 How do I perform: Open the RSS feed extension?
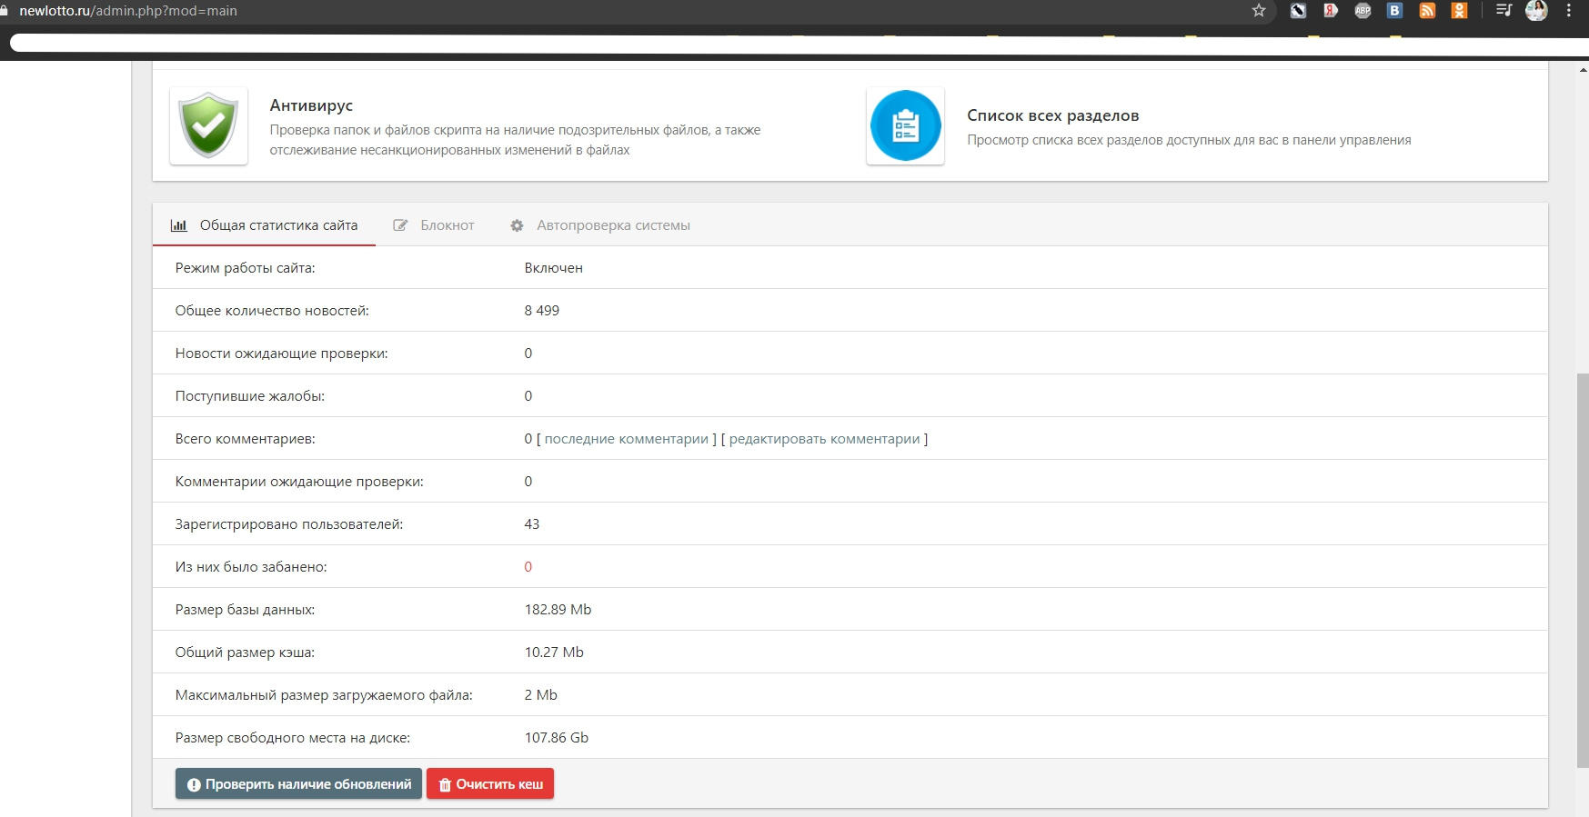1427,11
